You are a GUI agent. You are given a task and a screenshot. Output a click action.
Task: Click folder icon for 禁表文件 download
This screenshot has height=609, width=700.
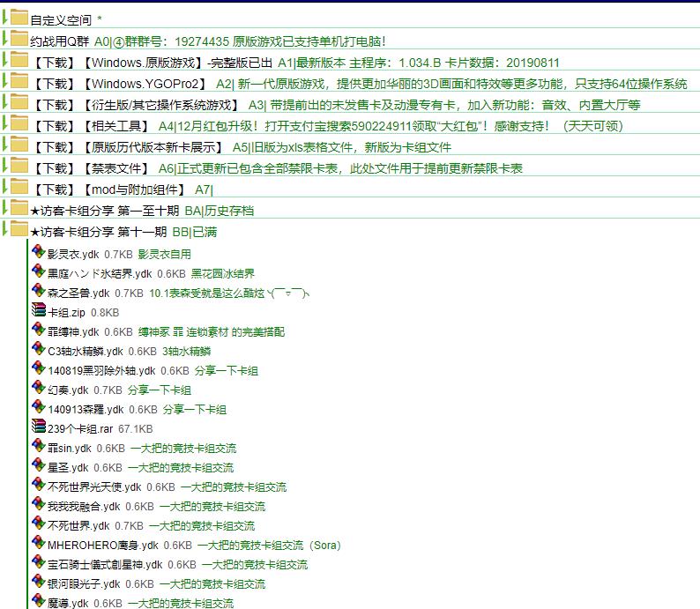(x=19, y=165)
